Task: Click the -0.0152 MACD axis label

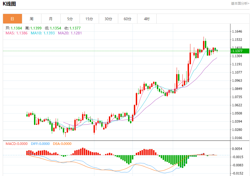Action: tap(238, 173)
